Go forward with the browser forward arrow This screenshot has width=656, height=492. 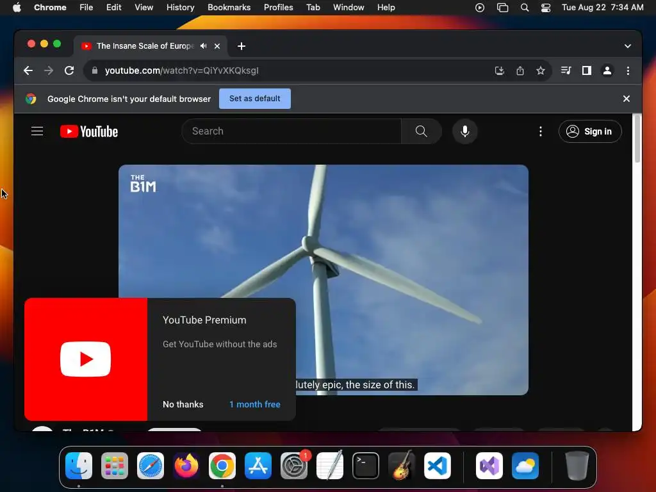[x=49, y=70]
